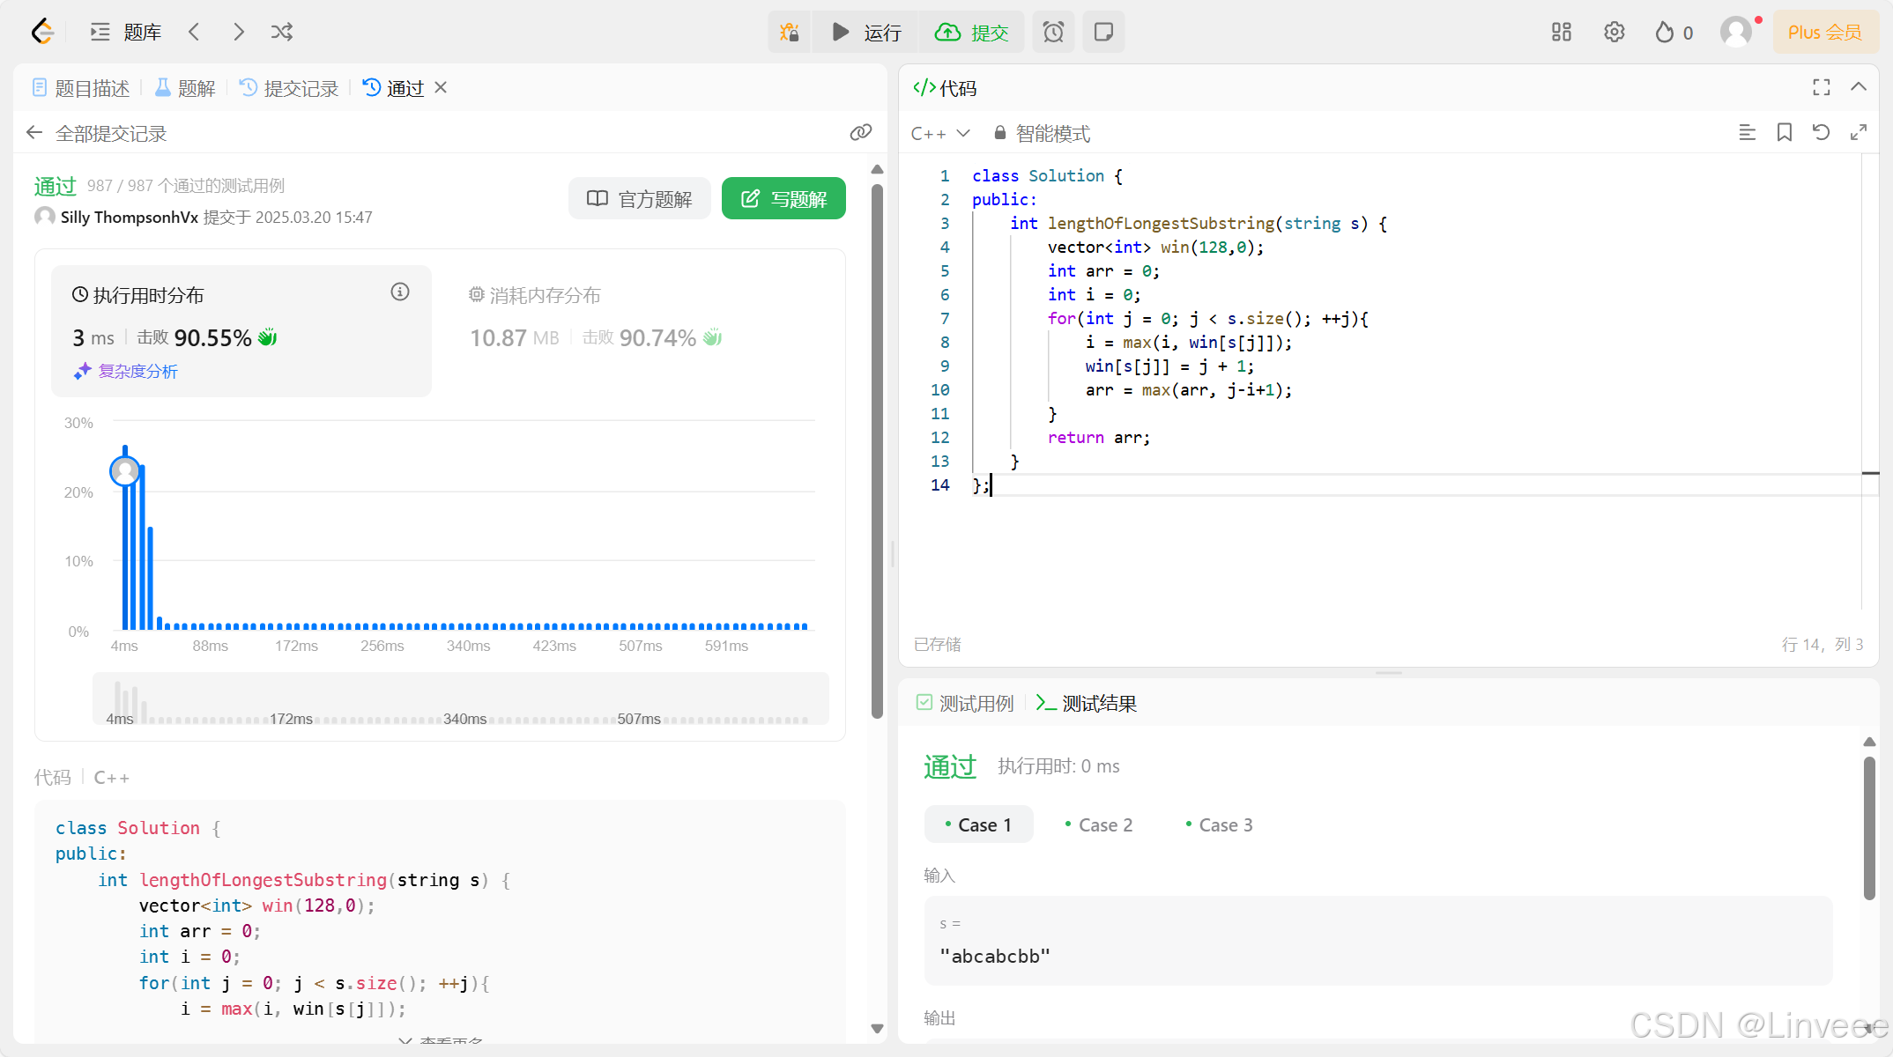The height and width of the screenshot is (1057, 1893).
Task: Click the bookmark icon in code editor
Action: pyautogui.click(x=1785, y=133)
